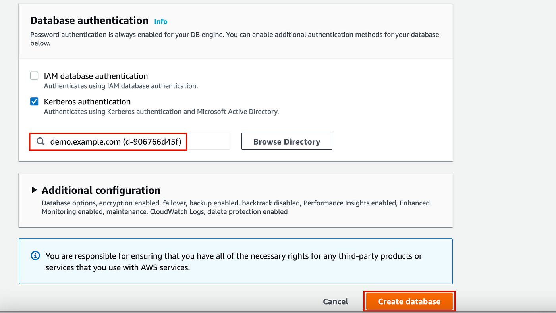Click the search magnifier icon
This screenshot has height=313, width=556.
pyautogui.click(x=41, y=142)
